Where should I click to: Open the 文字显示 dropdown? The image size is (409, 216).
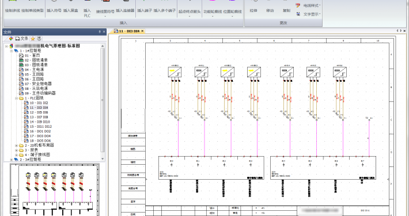[308, 14]
